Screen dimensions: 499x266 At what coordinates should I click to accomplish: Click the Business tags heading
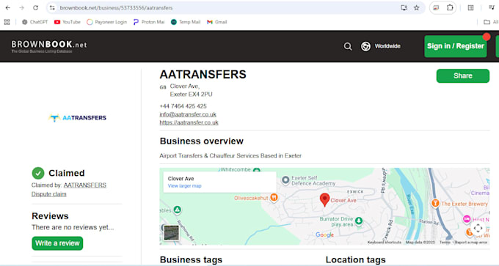191,259
